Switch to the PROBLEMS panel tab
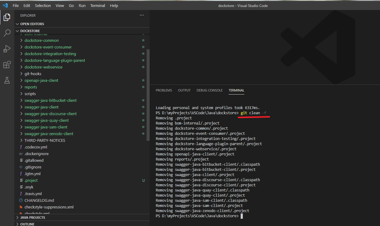This screenshot has width=380, height=226. pos(164,90)
